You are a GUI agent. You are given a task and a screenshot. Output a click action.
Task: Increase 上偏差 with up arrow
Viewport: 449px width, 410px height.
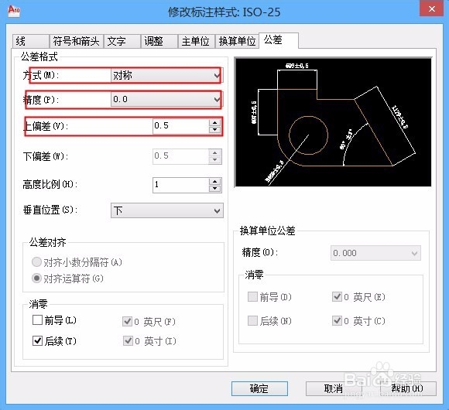tap(214, 122)
